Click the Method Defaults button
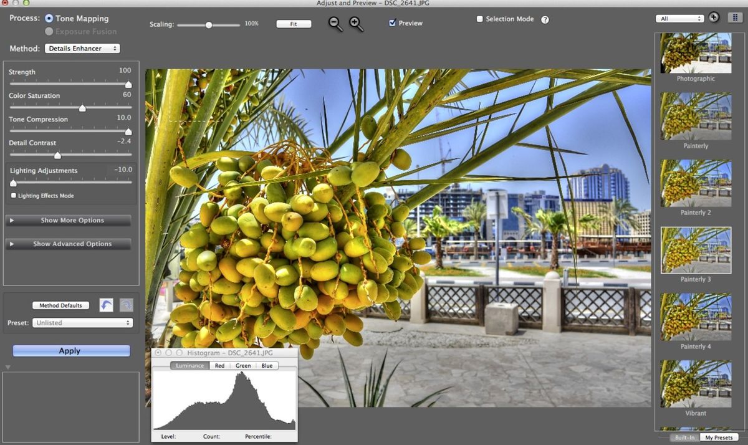Viewport: 748px width, 445px height. tap(60, 305)
